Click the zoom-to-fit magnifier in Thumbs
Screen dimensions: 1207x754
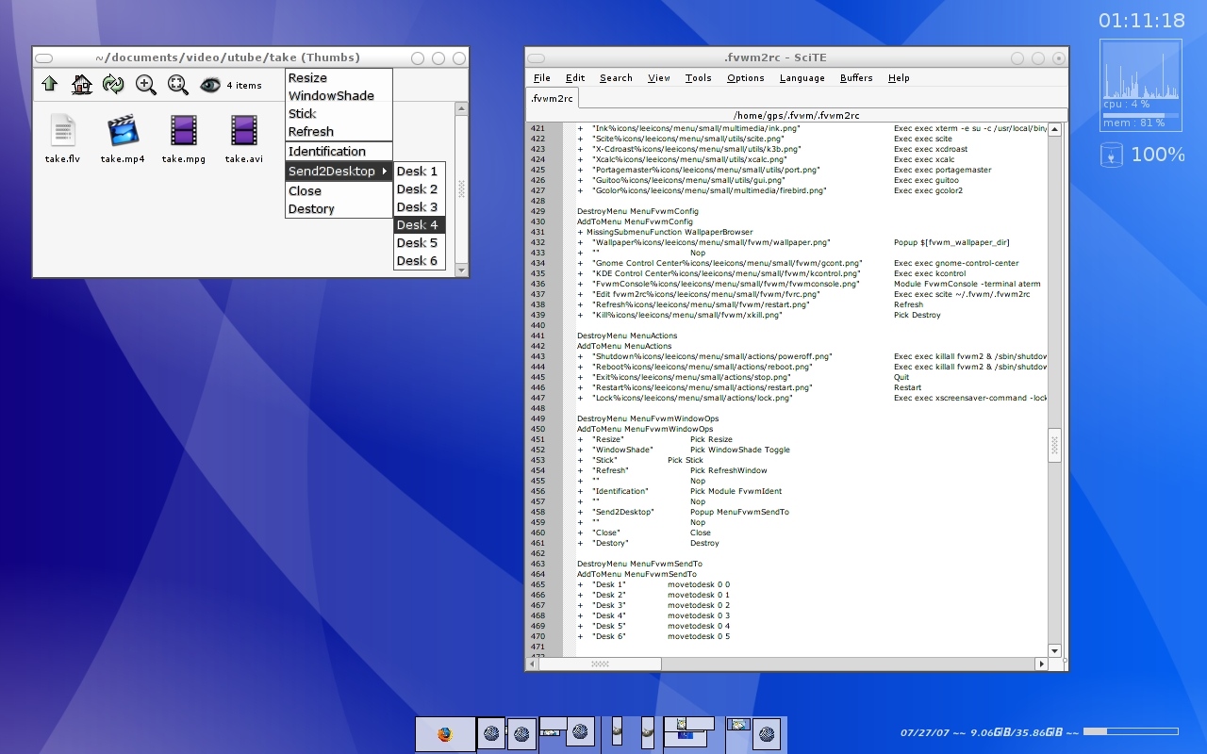(x=177, y=85)
